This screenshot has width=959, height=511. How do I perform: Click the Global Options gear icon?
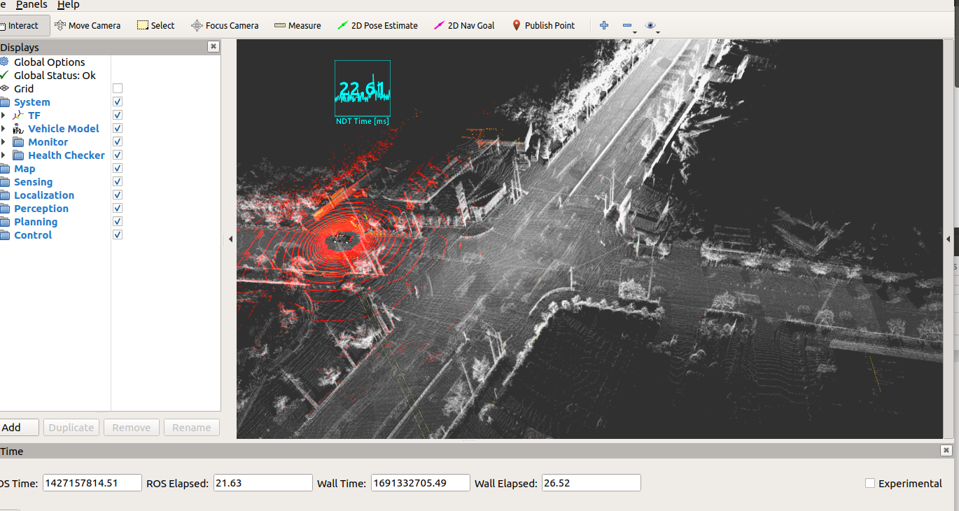tap(4, 62)
